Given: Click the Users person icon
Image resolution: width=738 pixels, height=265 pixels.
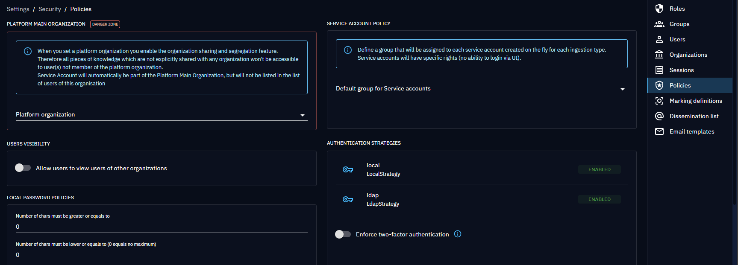Looking at the screenshot, I should 659,39.
